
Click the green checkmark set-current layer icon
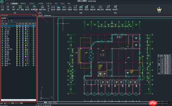coord(8,21)
